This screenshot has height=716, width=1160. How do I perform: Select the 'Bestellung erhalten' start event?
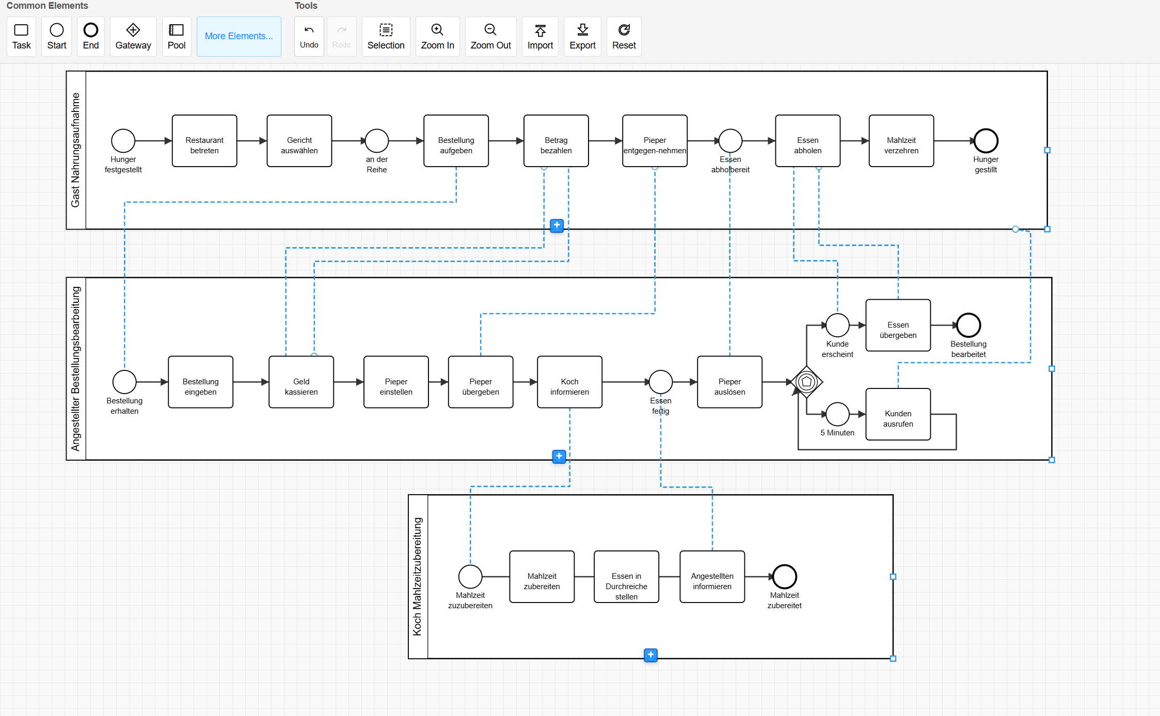point(124,382)
